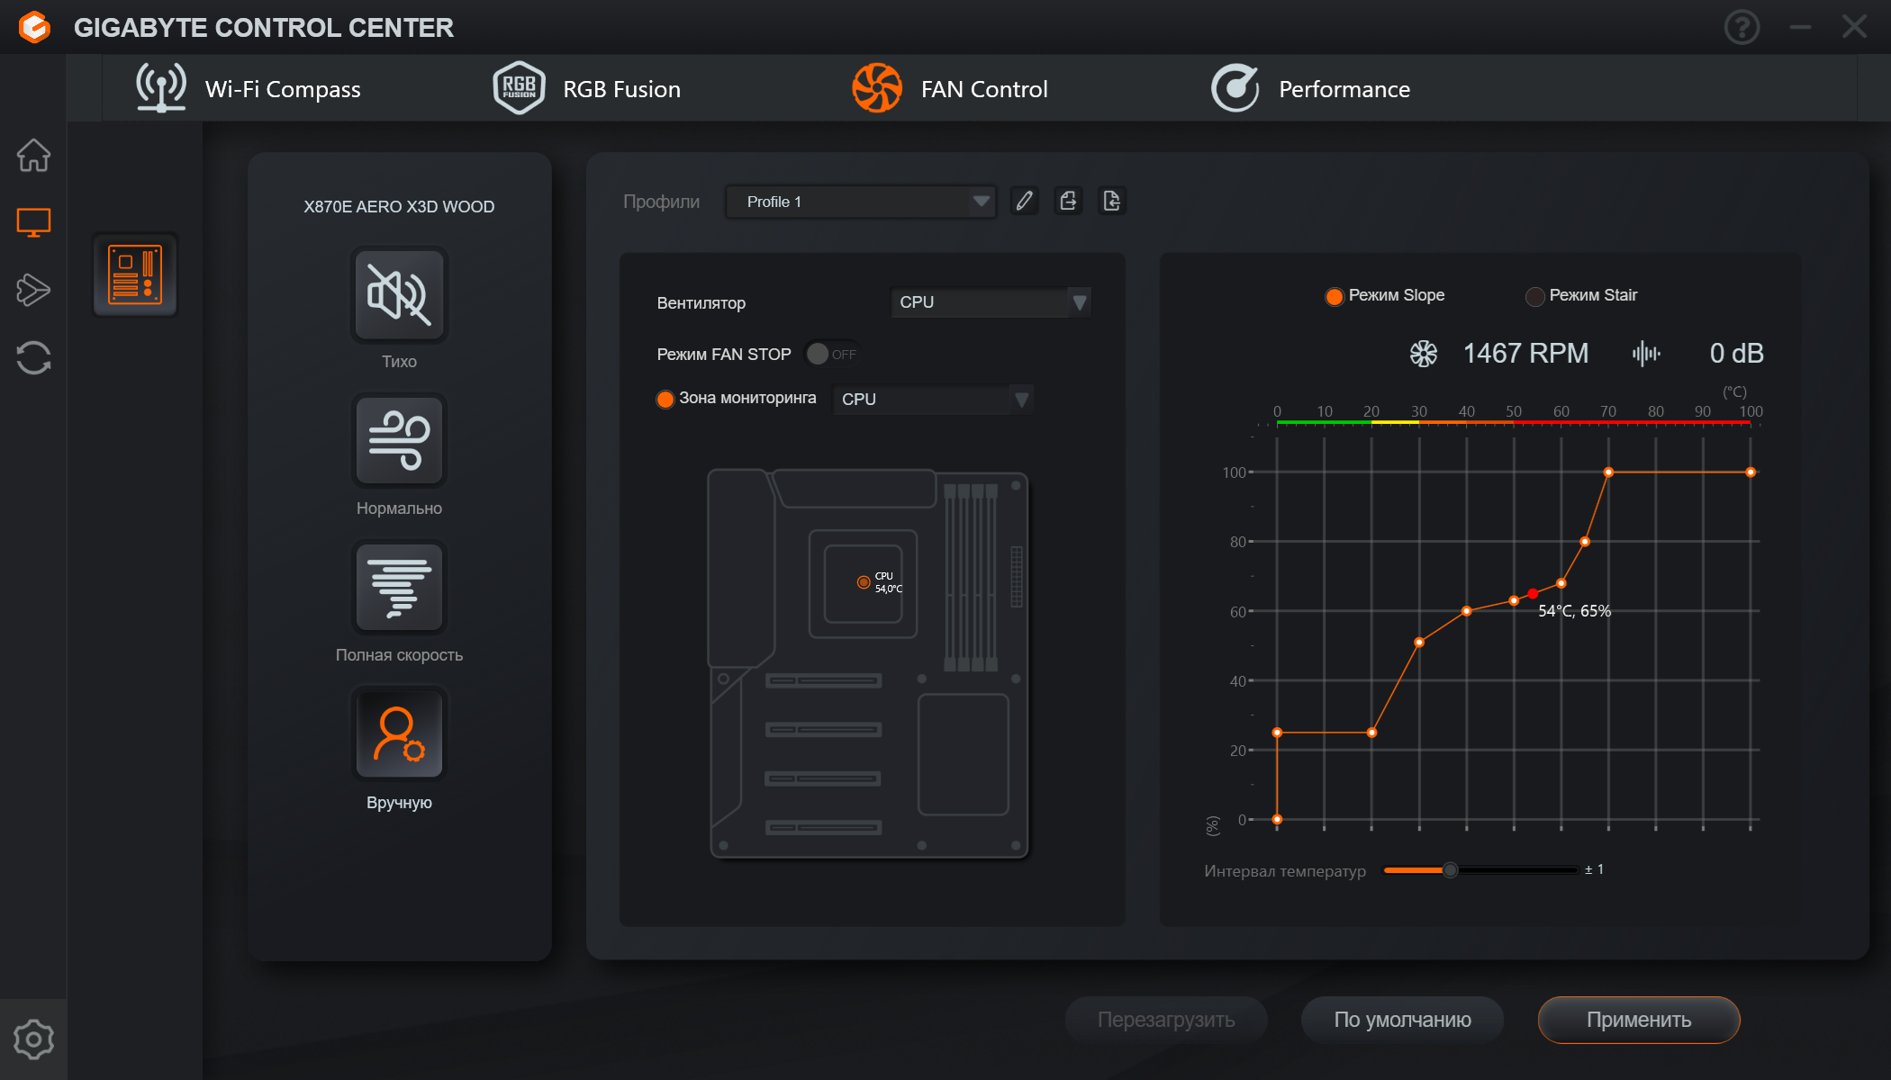
Task: Click the temperature interval slider handle
Action: point(1450,870)
